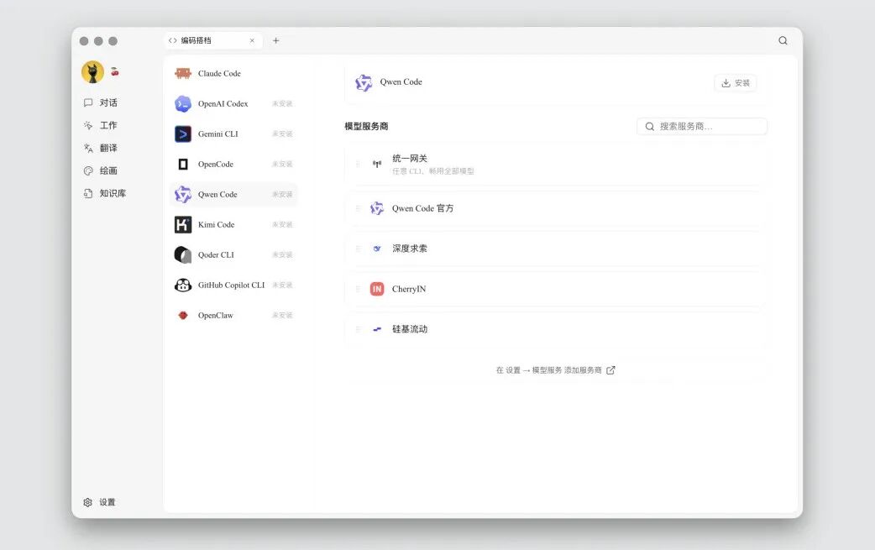The width and height of the screenshot is (875, 550).
Task: Open the 工作 section in sidebar
Action: point(101,125)
